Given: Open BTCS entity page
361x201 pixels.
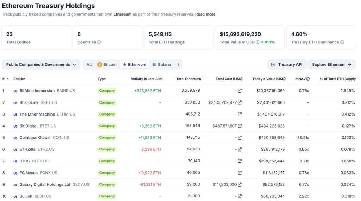Looking at the screenshot, I should point(25,161).
